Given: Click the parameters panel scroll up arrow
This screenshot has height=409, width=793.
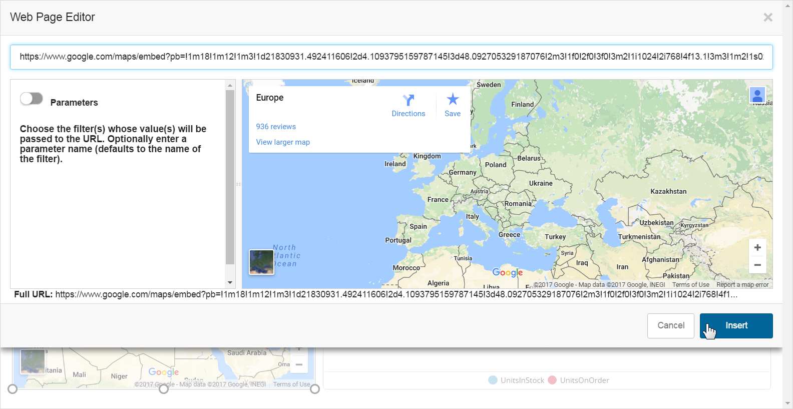Looking at the screenshot, I should 230,85.
